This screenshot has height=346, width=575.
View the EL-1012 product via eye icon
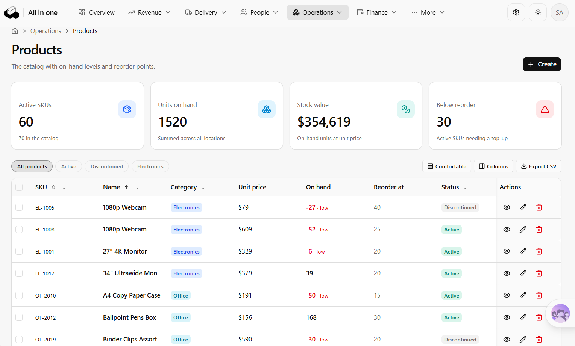(507, 273)
